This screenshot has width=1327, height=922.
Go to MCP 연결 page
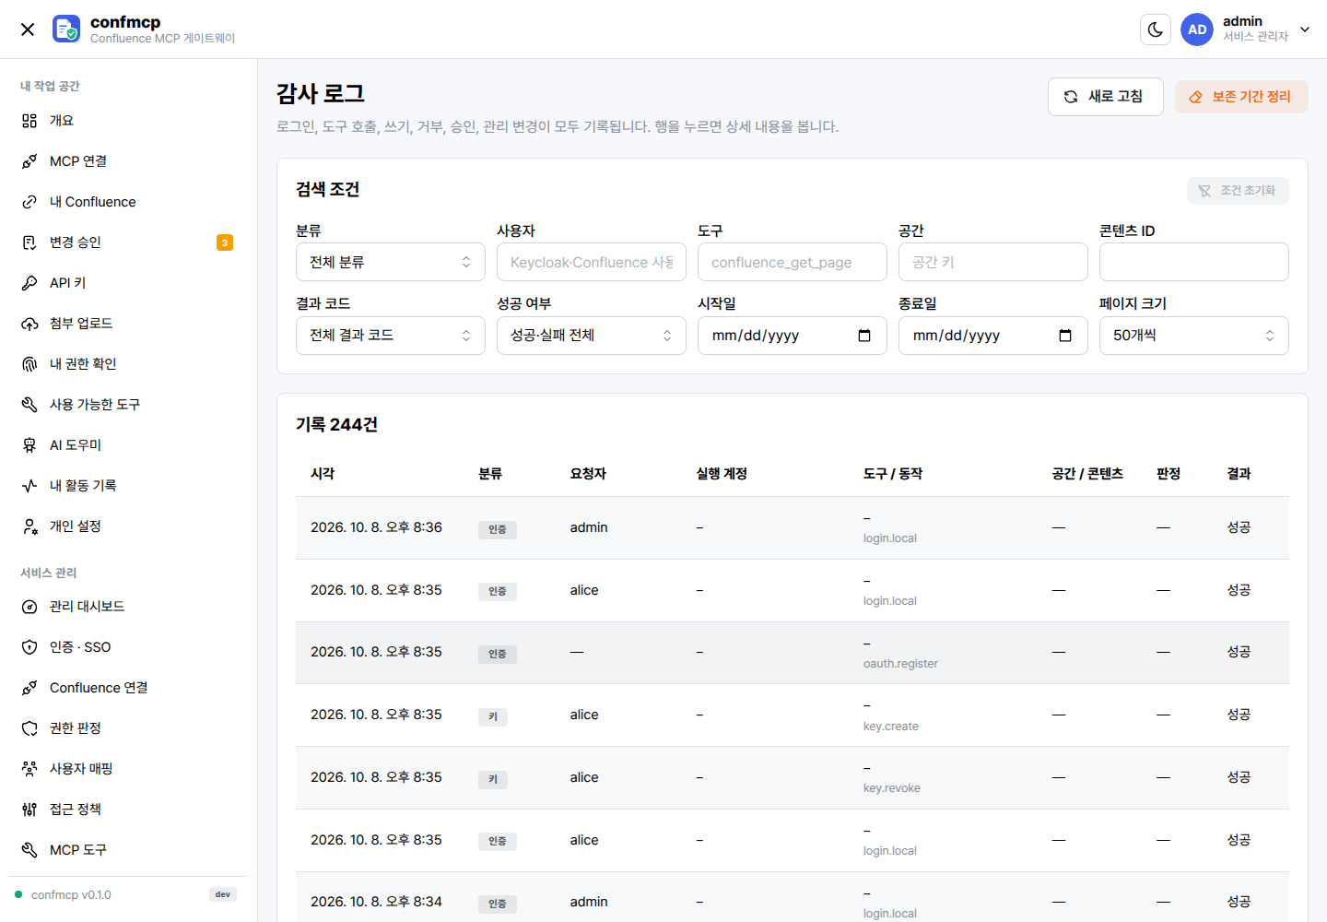[128, 161]
